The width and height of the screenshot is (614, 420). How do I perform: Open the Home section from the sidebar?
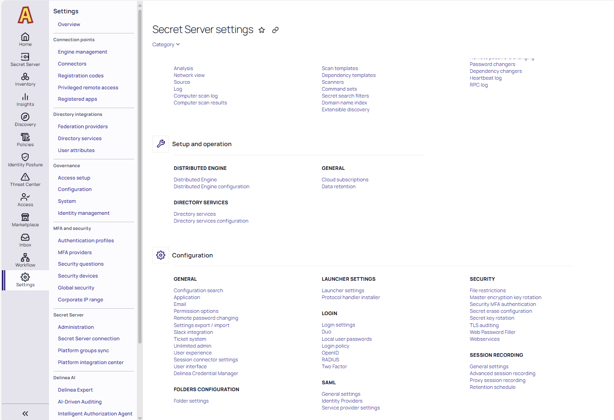[25, 39]
